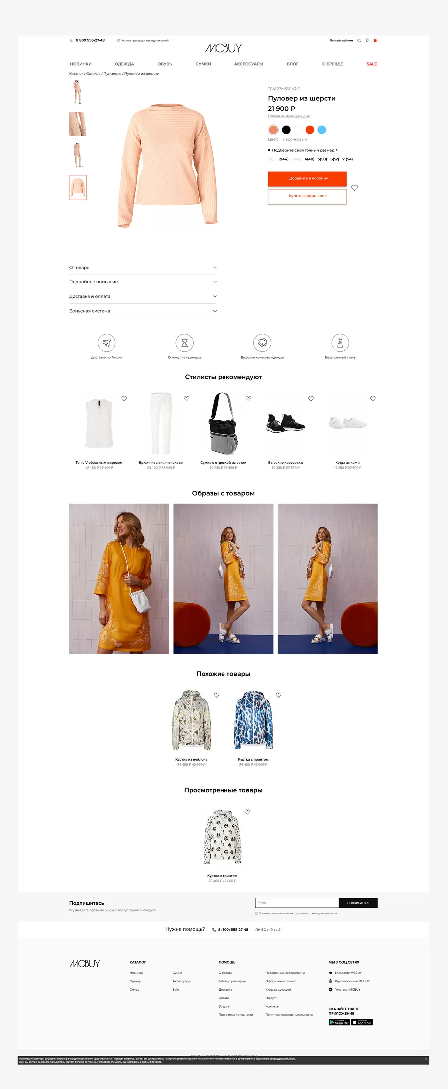Select size 4(48)
Image resolution: width=448 pixels, height=1089 pixels.
tap(309, 159)
